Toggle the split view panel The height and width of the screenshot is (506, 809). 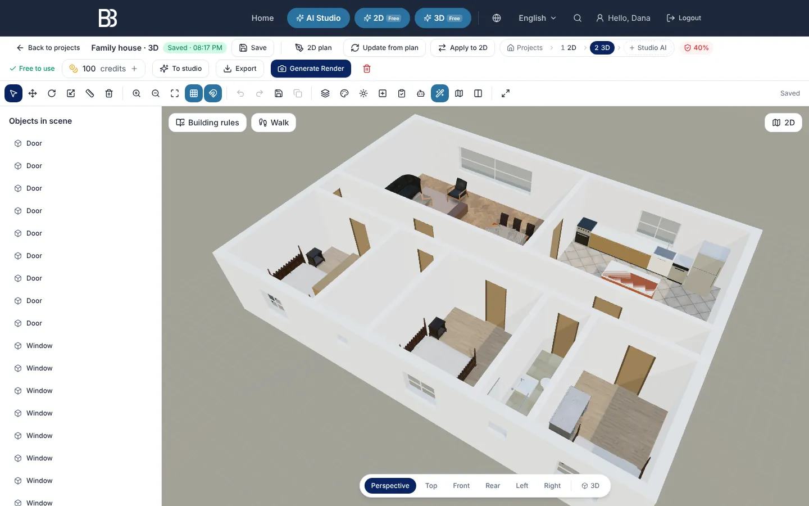(x=478, y=93)
